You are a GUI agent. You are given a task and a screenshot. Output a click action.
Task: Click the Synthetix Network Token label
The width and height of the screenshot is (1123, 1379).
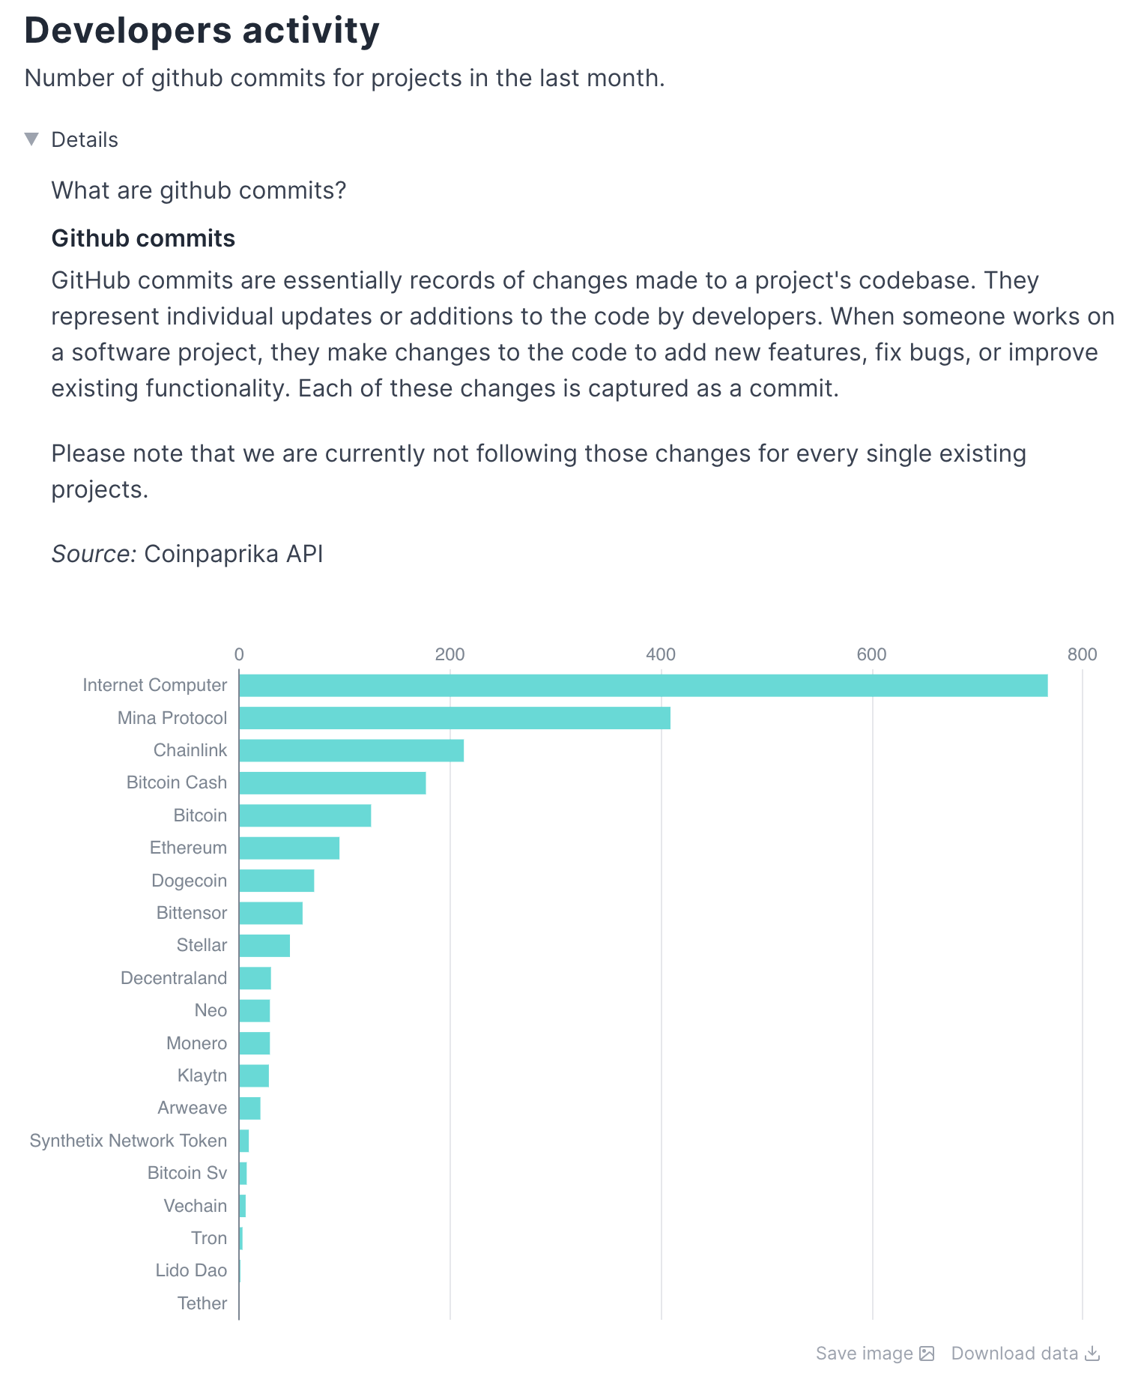pos(128,1140)
